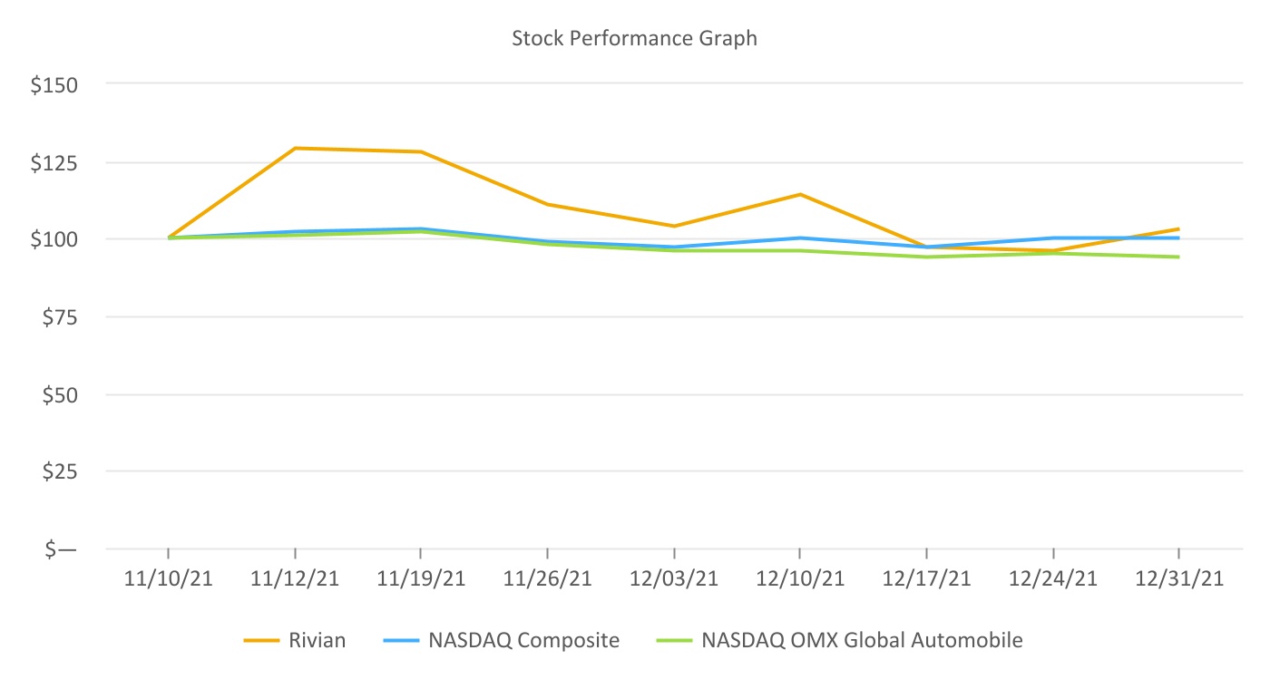
Task: Toggle the Rivian legend label
Action: pyautogui.click(x=317, y=641)
